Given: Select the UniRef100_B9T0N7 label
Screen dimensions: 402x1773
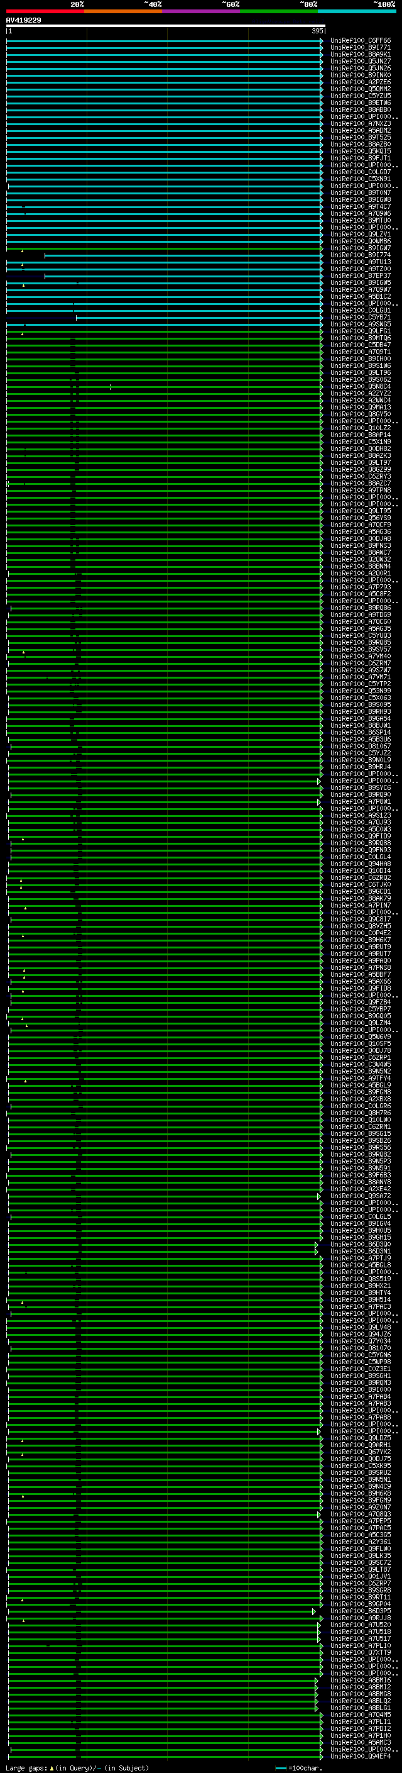Looking at the screenshot, I should (360, 192).
